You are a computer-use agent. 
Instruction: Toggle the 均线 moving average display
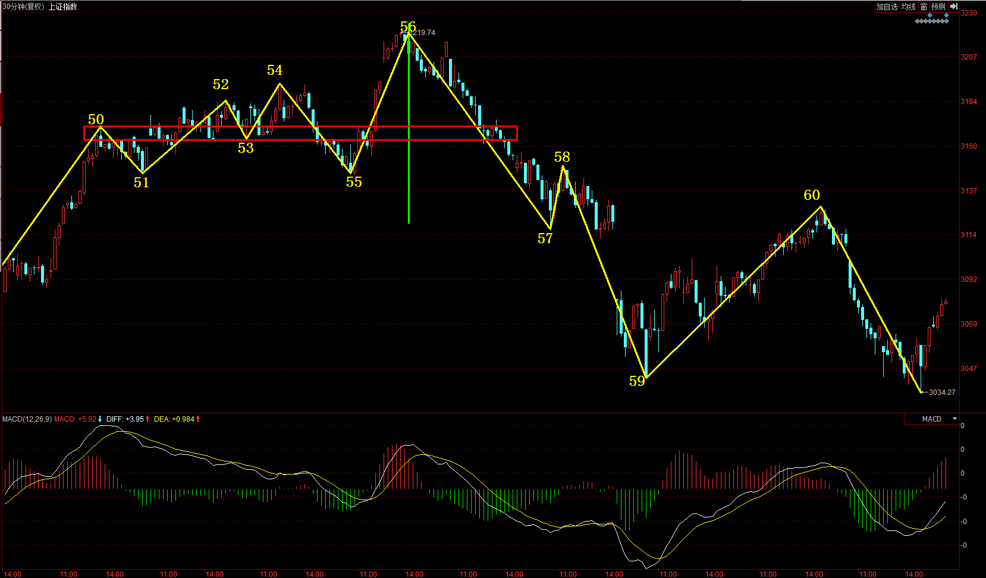pyautogui.click(x=908, y=7)
